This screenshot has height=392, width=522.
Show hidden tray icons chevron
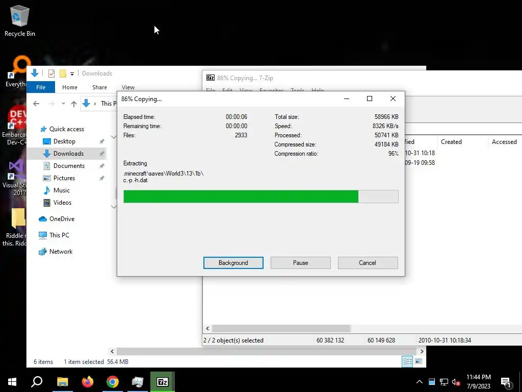[420, 382]
